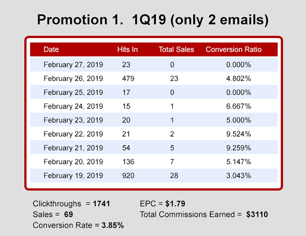The image size is (306, 236).
Task: Click the February 26, 2019 row date
Action: [x=73, y=79]
